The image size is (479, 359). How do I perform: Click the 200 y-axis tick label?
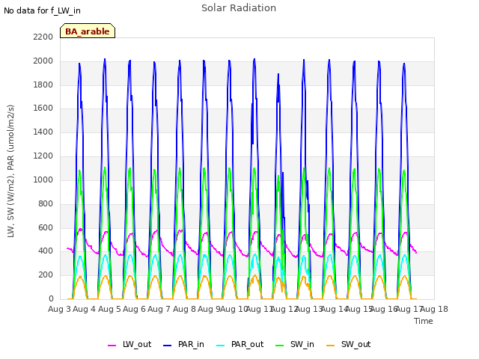(46, 274)
